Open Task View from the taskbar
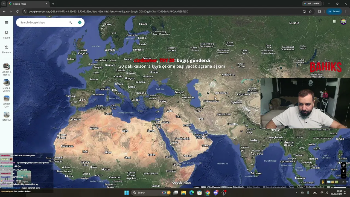This screenshot has height=197, width=350. 176,193
